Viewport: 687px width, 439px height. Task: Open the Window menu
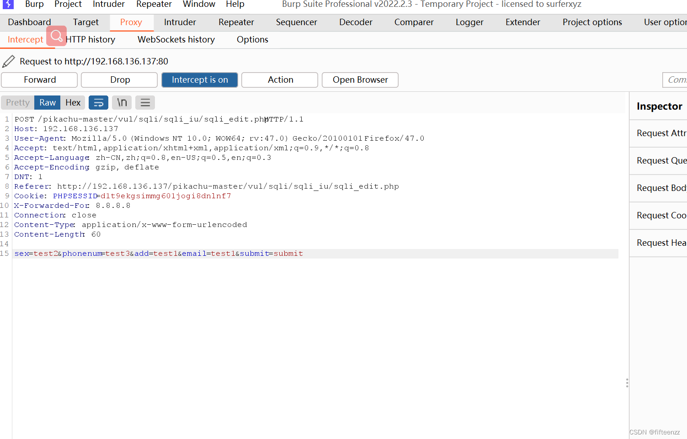click(x=199, y=4)
